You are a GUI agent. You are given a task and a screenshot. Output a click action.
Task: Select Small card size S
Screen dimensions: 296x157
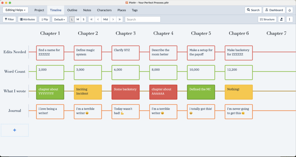(x=84, y=19)
